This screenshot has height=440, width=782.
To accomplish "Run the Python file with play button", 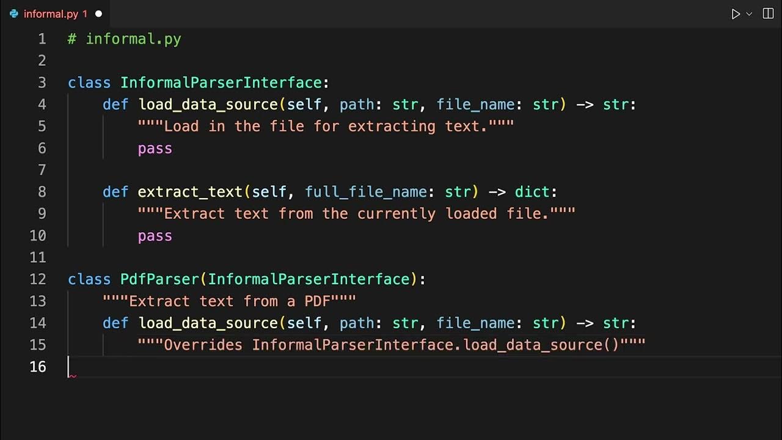I will pos(736,14).
